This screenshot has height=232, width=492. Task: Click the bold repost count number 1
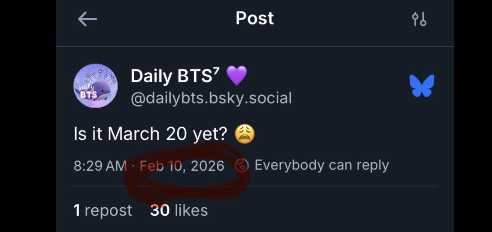click(77, 210)
